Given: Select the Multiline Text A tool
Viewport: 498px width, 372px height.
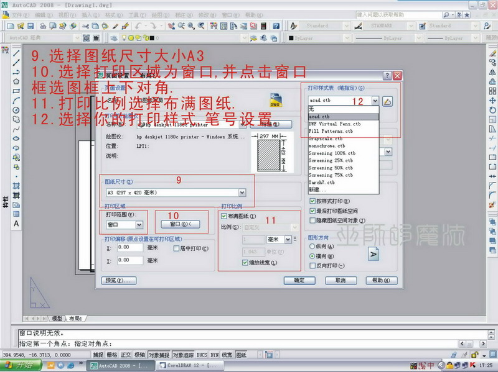Looking at the screenshot, I should tap(16, 224).
